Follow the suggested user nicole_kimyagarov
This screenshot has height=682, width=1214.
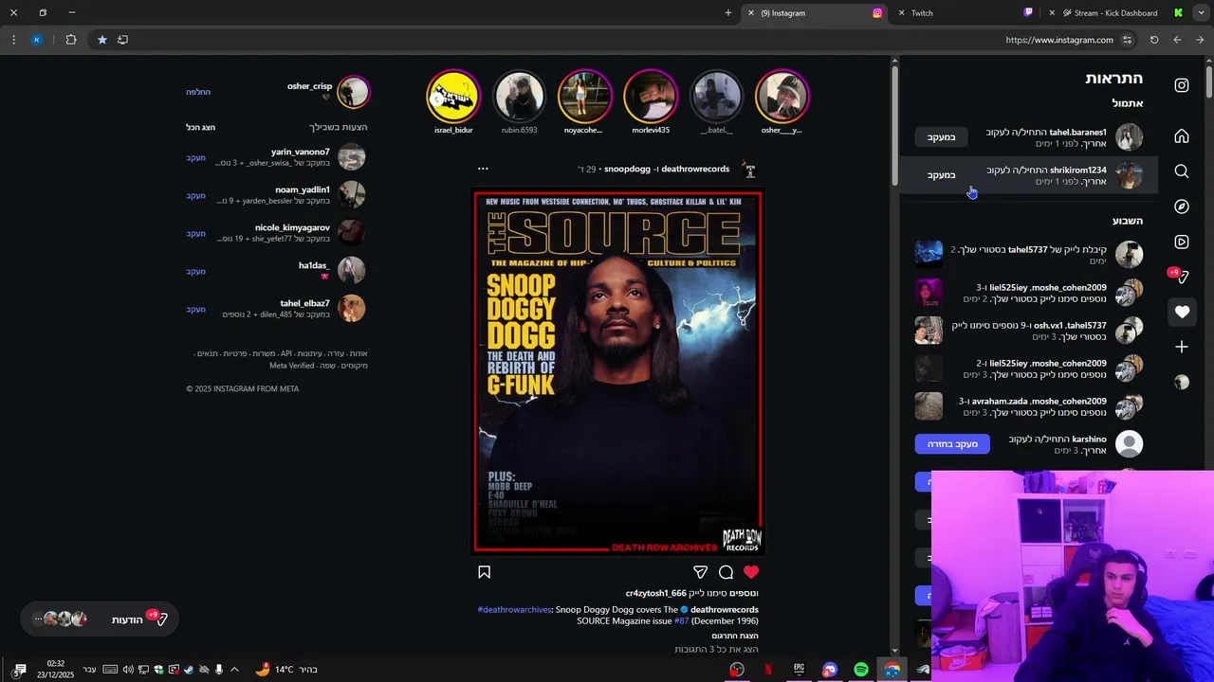coord(195,234)
